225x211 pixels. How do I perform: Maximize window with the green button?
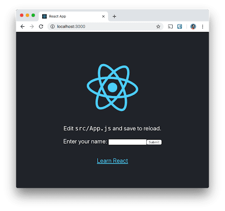(33, 15)
